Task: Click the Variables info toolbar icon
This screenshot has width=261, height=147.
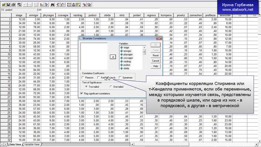Action: (46, 4)
